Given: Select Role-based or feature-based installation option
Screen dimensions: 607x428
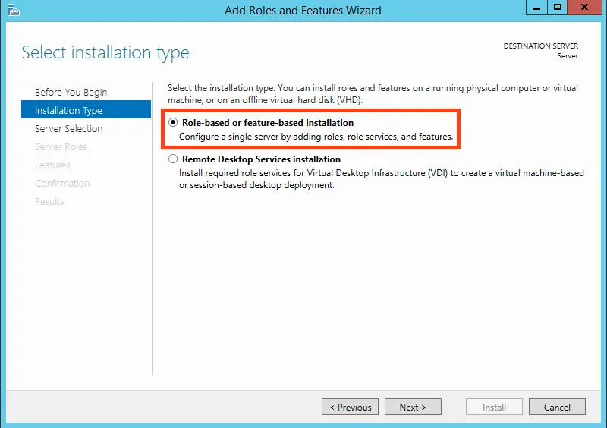Looking at the screenshot, I should click(x=174, y=123).
